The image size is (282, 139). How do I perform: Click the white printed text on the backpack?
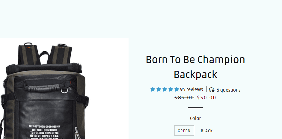[44, 132]
